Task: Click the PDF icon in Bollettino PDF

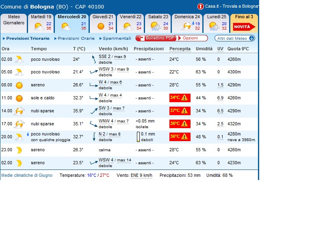Action: (x=140, y=38)
